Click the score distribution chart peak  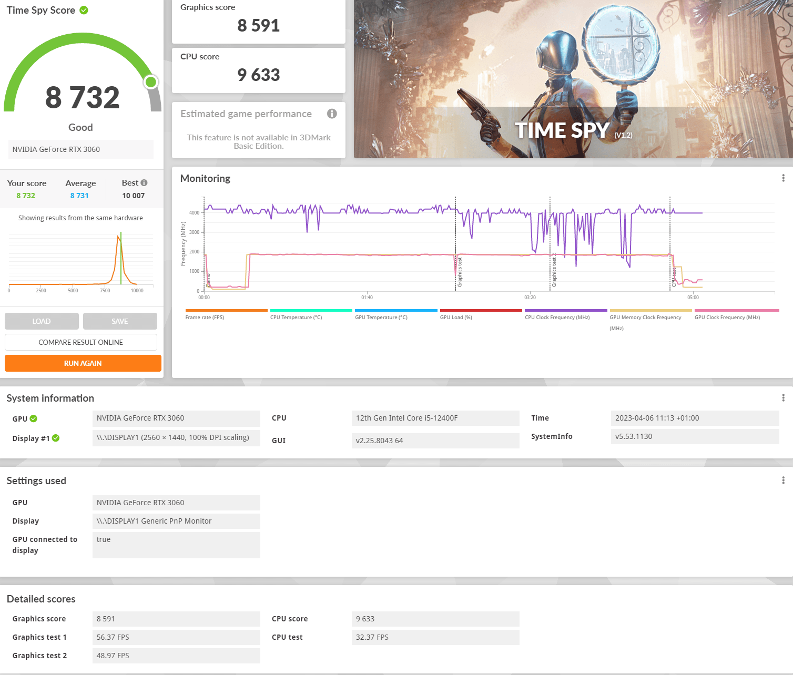119,238
